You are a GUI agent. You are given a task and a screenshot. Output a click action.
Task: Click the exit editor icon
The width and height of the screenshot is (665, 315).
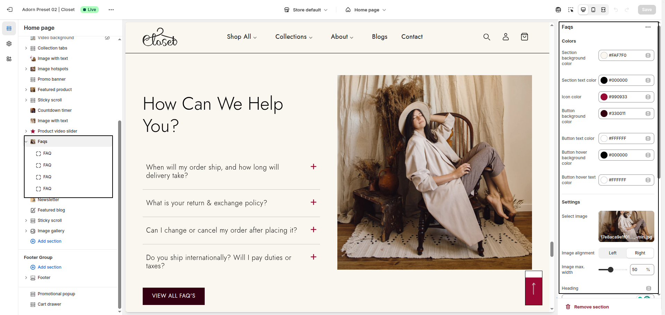[10, 10]
